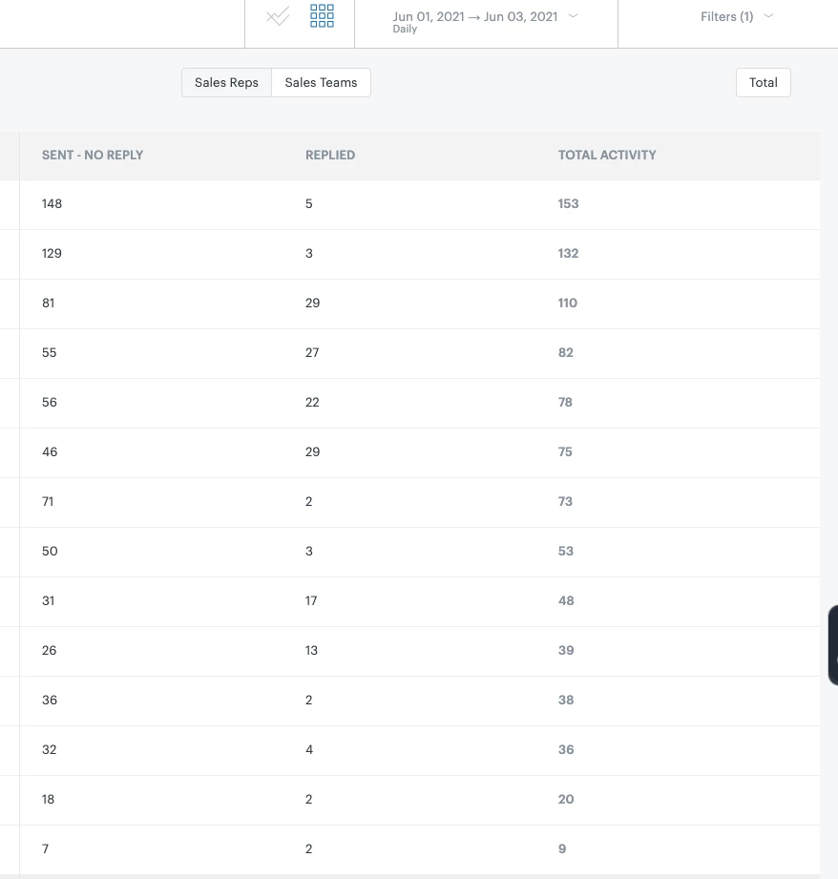Sort by the SENT - NO REPLY column

pyautogui.click(x=93, y=156)
